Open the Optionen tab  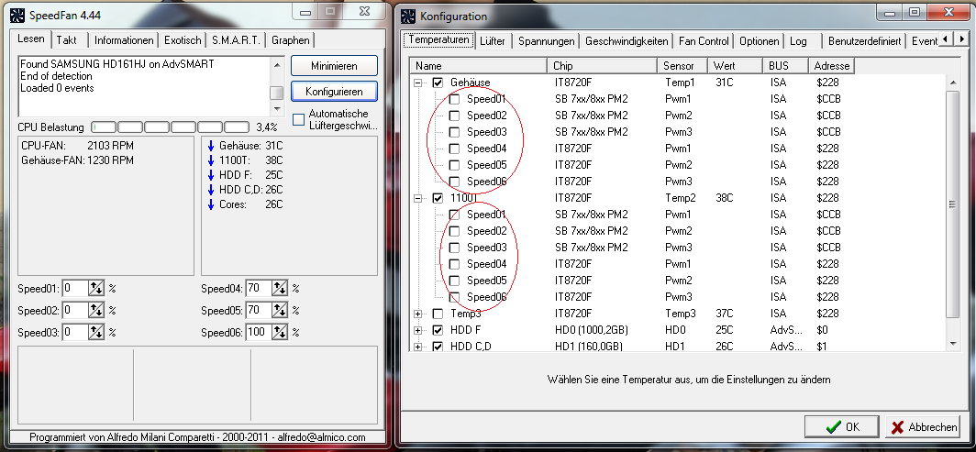760,41
